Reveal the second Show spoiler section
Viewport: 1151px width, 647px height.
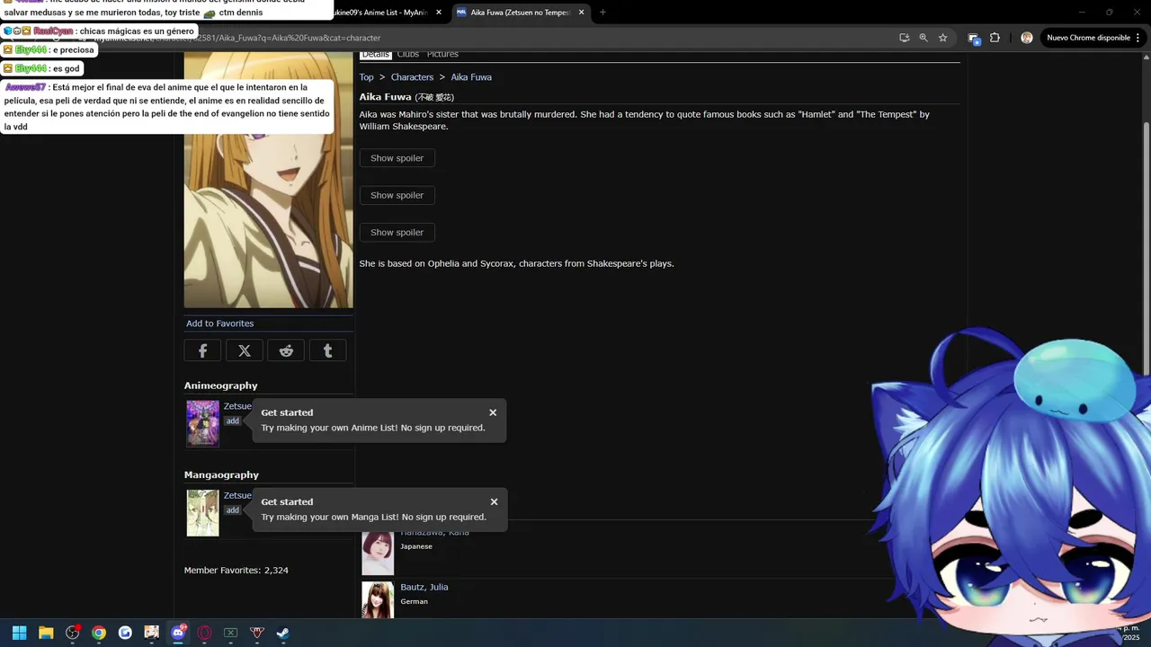[397, 195]
